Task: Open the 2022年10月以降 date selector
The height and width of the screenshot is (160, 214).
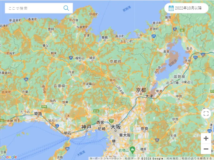Action: (186, 8)
